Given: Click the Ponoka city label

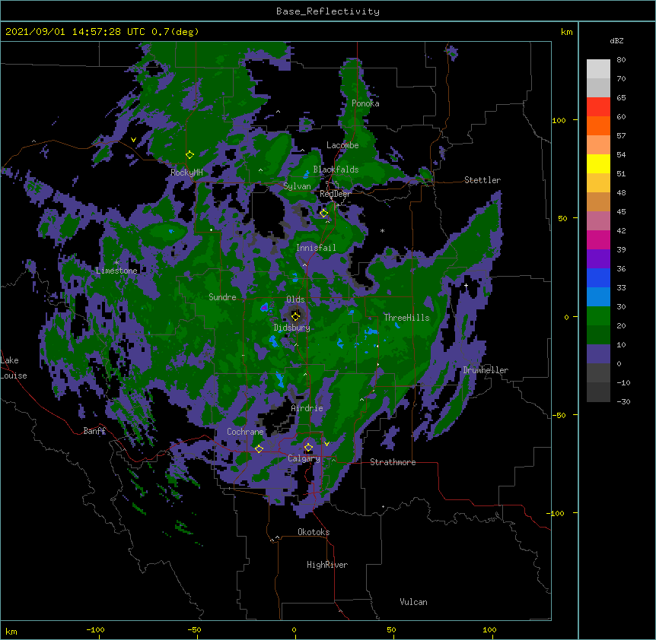Looking at the screenshot, I should 365,103.
